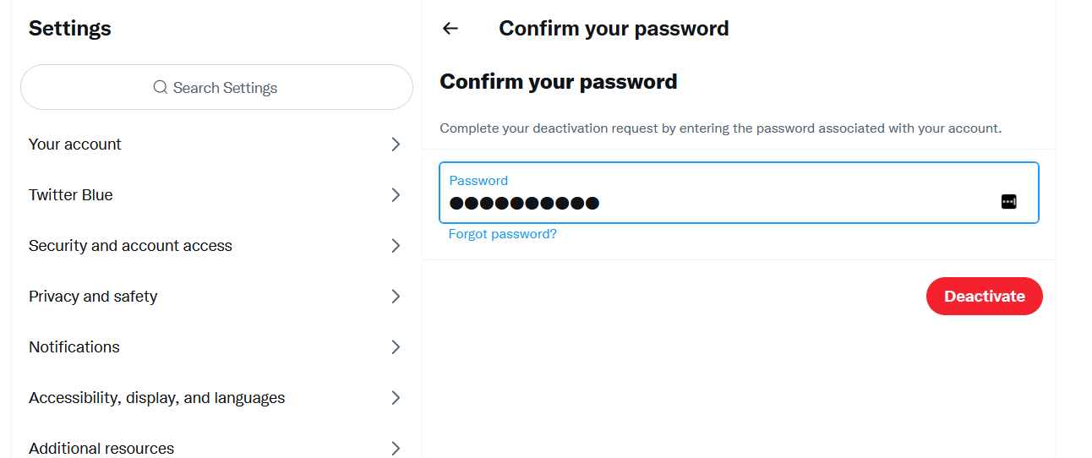This screenshot has height=458, width=1092.
Task: Open Twitter Blue settings
Action: [71, 195]
